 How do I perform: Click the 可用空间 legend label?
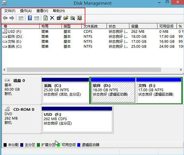[69, 145]
